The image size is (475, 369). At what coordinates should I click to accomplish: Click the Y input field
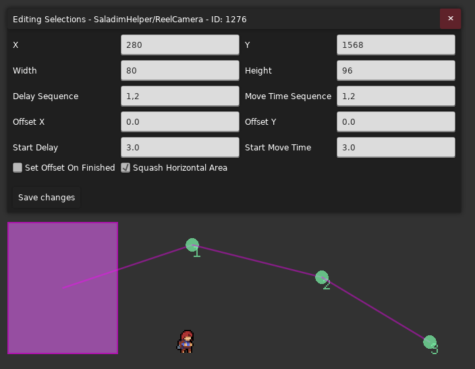[395, 45]
